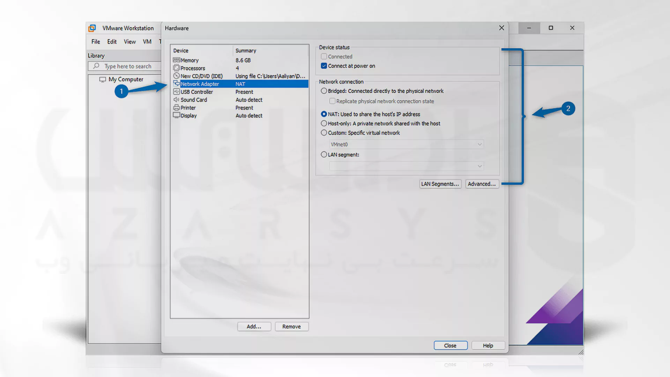Close the VMware Workstation main window
The height and width of the screenshot is (377, 670).
pos(572,28)
